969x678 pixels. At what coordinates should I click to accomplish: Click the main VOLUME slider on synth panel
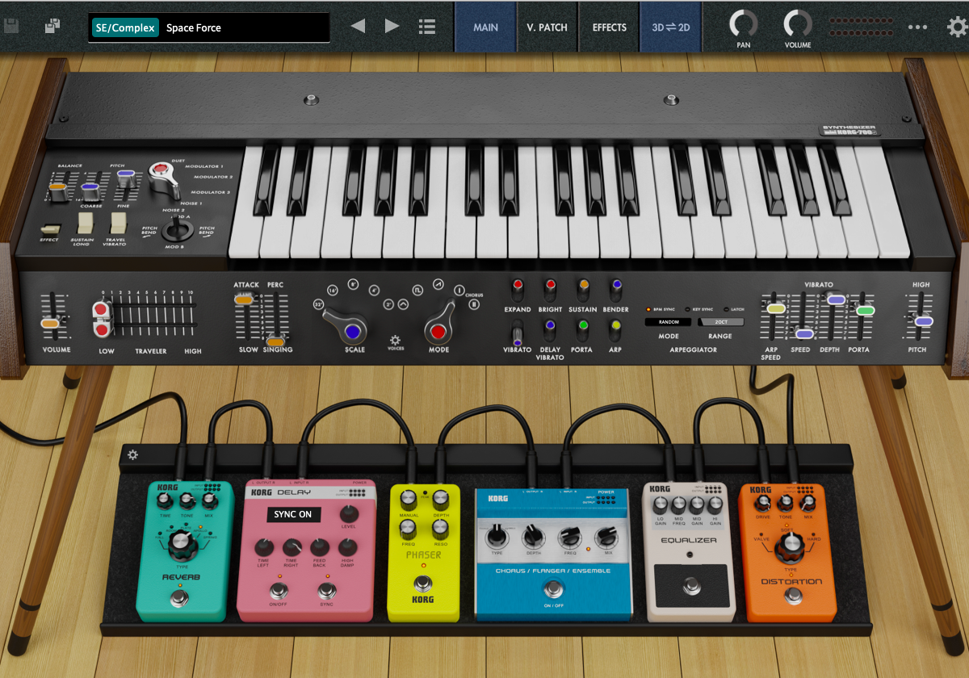50,323
